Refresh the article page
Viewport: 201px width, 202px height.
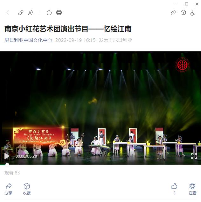49,13
